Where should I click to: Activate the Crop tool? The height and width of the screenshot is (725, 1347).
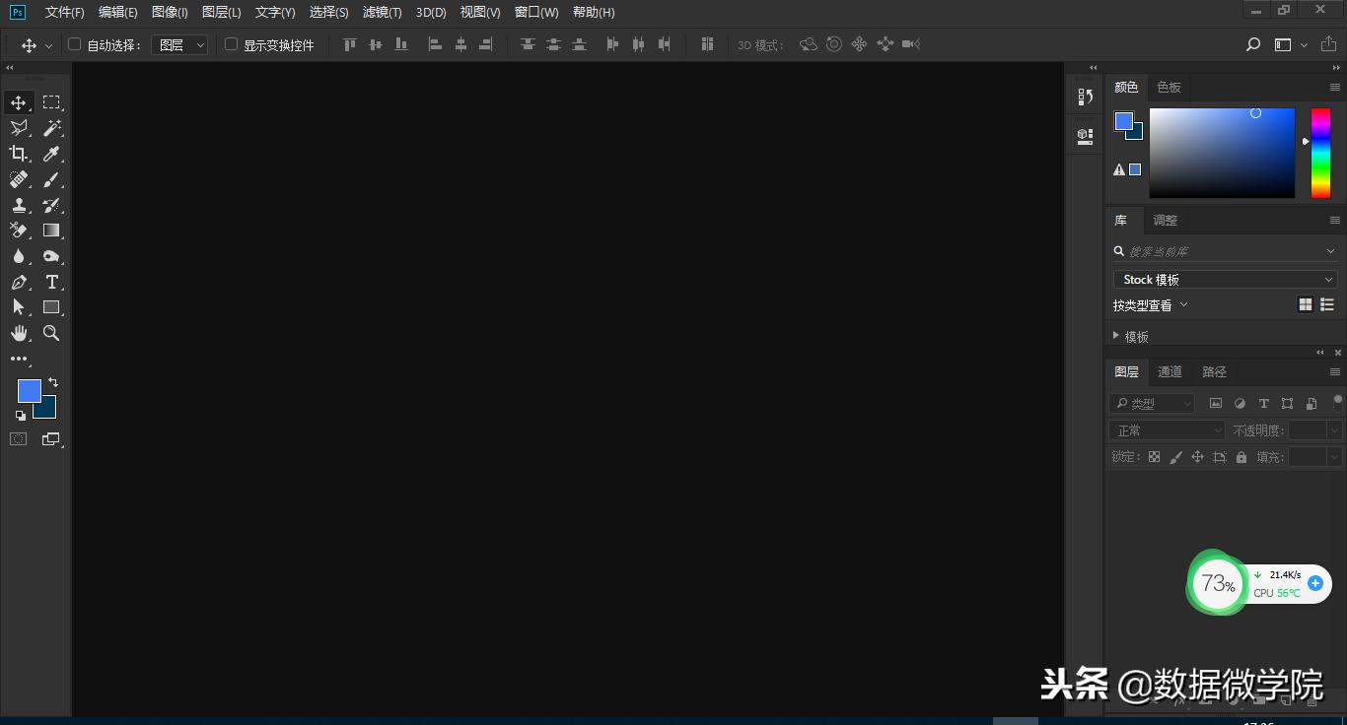click(19, 154)
